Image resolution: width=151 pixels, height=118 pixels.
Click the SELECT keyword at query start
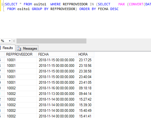pos(11,4)
